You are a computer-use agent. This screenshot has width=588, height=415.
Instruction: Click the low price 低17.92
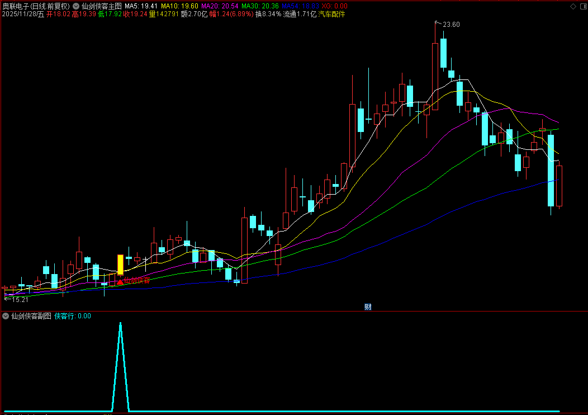(x=110, y=14)
